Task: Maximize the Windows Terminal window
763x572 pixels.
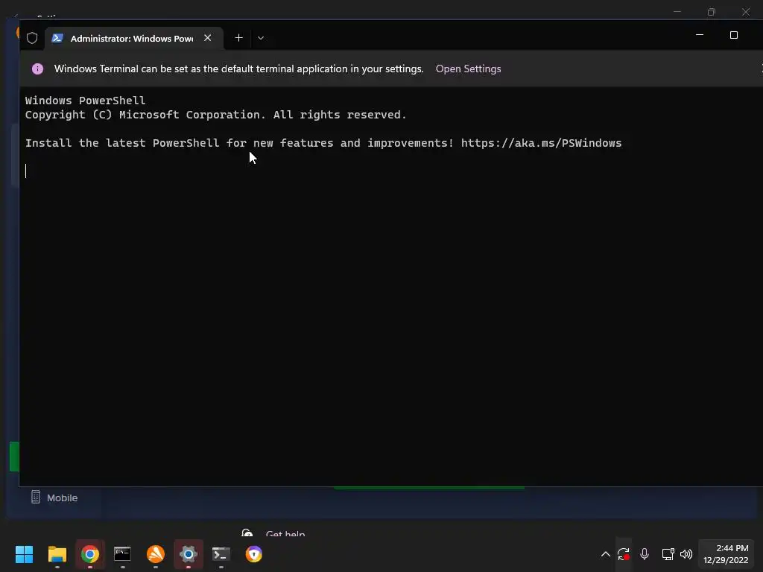Action: coord(734,35)
